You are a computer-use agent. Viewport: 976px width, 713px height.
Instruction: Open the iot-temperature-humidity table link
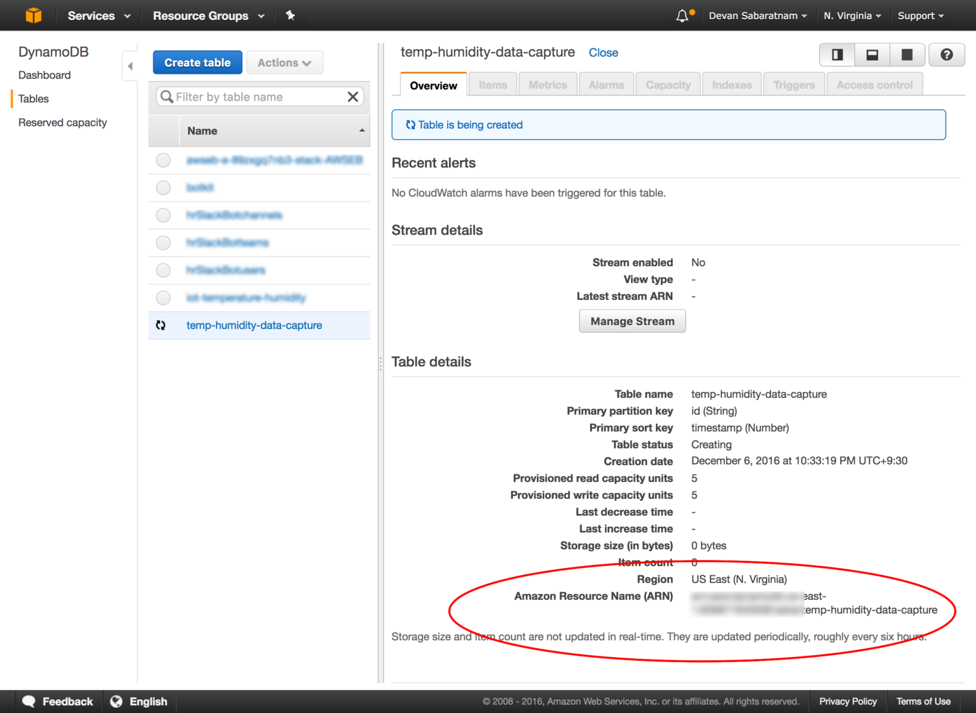246,297
